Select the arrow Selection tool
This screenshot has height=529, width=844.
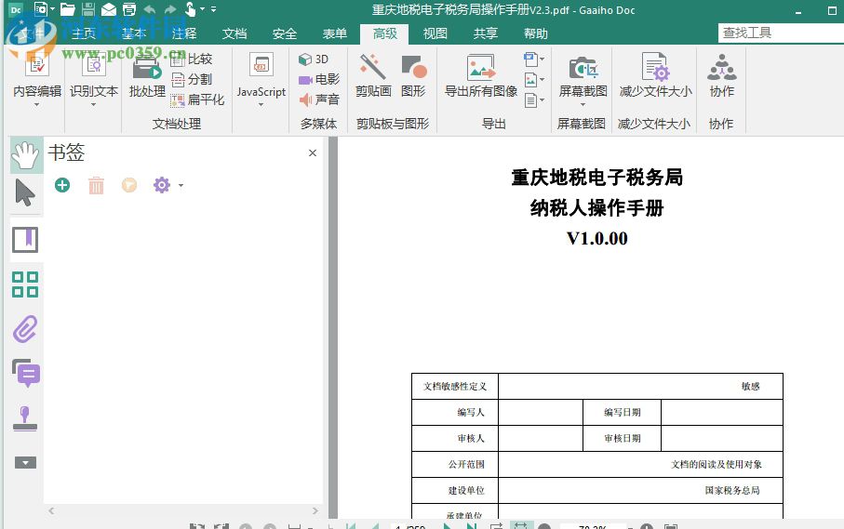click(x=25, y=192)
